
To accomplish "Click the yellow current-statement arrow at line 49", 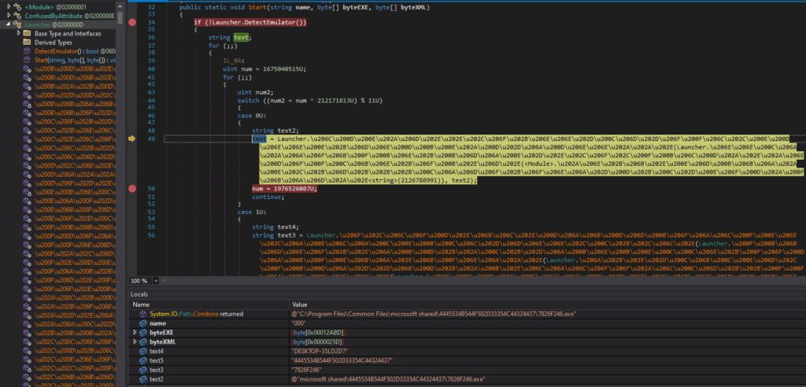I will (132, 138).
